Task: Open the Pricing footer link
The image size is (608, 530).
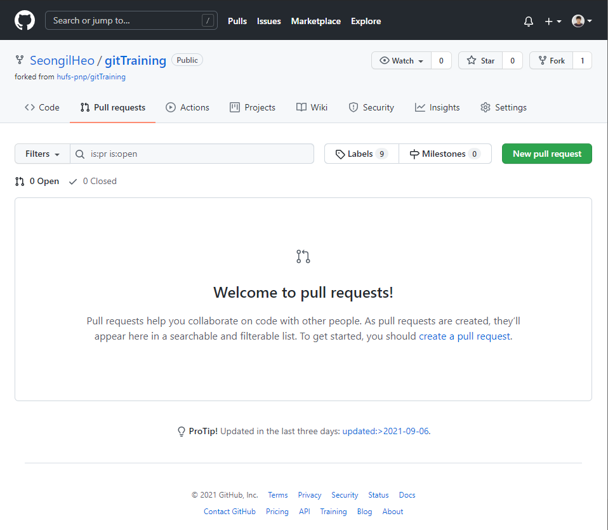Action: click(277, 512)
